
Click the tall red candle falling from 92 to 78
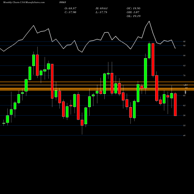tap(153, 59)
